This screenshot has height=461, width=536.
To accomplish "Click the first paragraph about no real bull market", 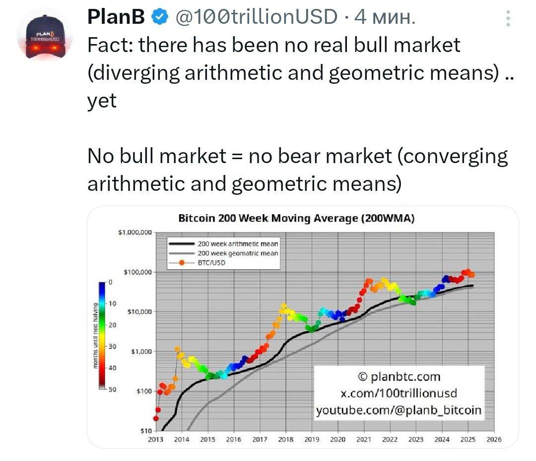I will [x=300, y=72].
